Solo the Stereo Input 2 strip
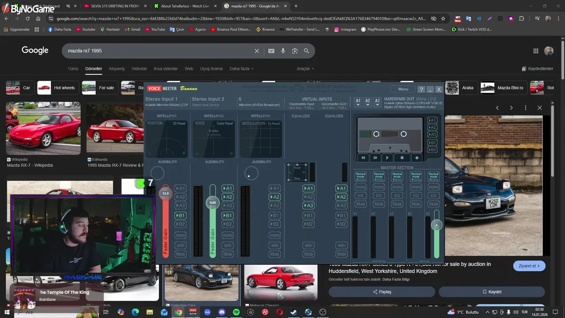565x318 pixels. click(227, 246)
